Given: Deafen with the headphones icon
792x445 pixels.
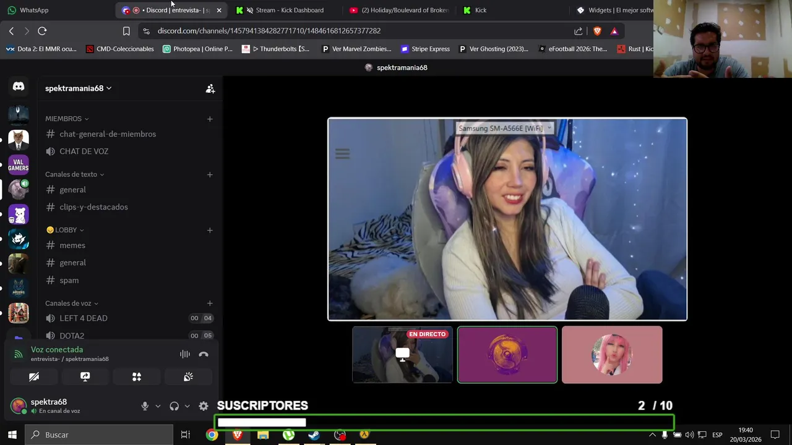Looking at the screenshot, I should point(174,406).
